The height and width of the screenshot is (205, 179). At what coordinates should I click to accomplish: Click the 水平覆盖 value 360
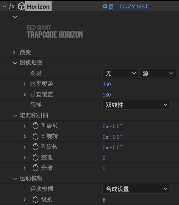(x=107, y=84)
